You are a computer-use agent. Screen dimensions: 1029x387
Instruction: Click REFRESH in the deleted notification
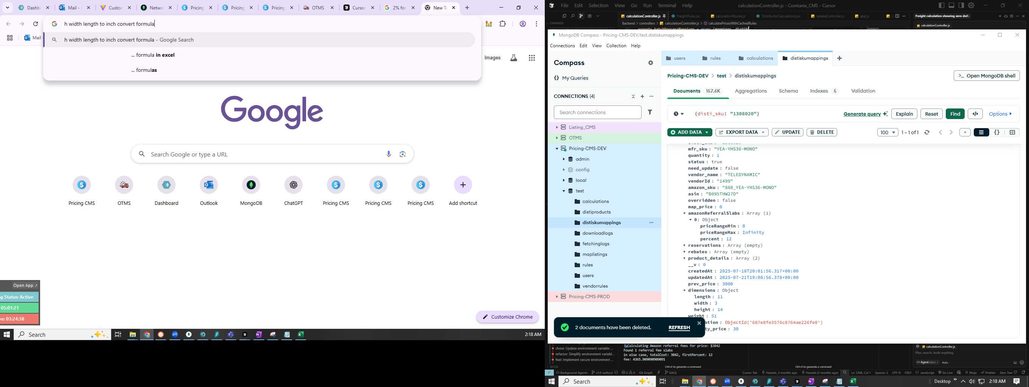pos(679,328)
